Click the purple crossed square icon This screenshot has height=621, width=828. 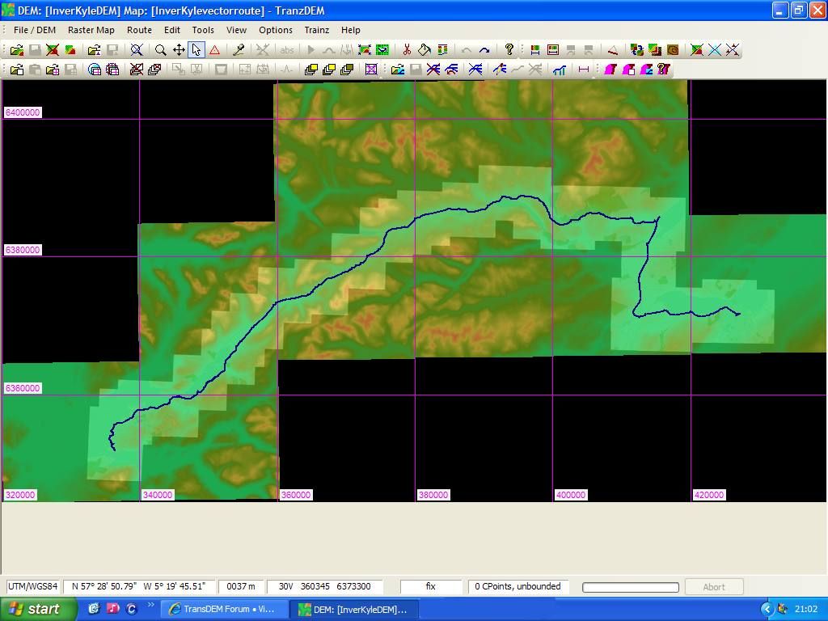371,70
